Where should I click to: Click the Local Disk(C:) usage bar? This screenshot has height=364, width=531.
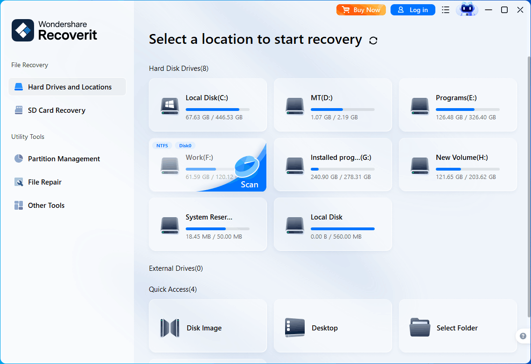[217, 110]
